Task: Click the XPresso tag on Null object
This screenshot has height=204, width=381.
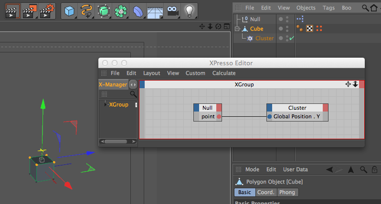Action: click(300, 19)
